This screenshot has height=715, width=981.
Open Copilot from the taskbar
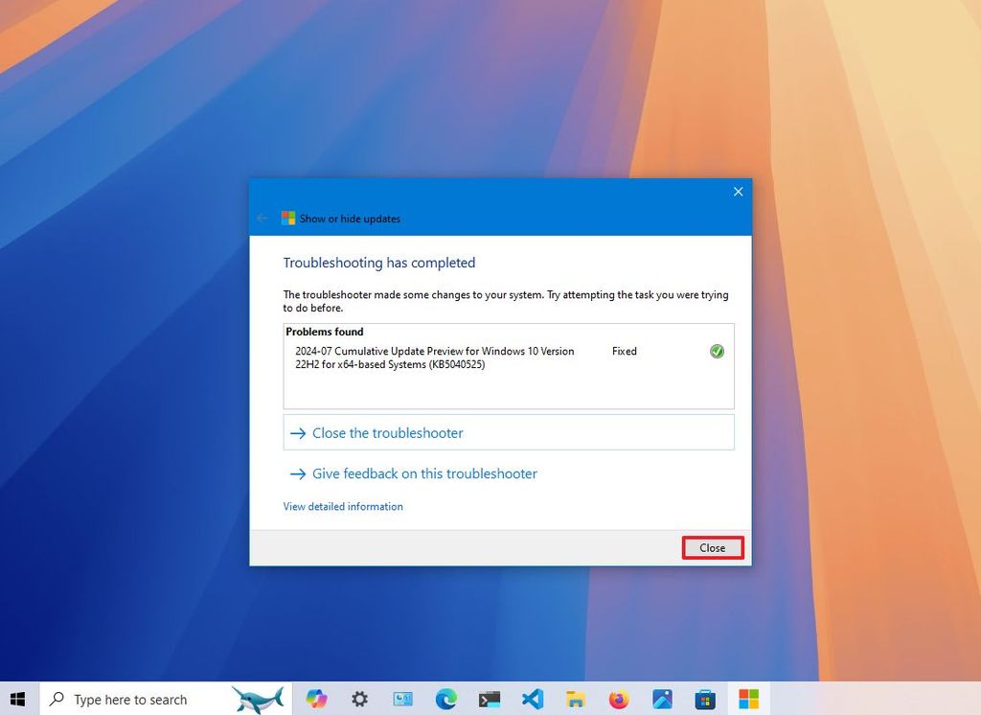[x=316, y=699]
